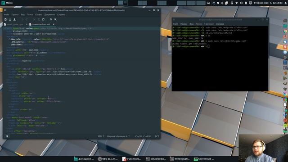Switch to truexmlarc taskbar window

pos(132,159)
